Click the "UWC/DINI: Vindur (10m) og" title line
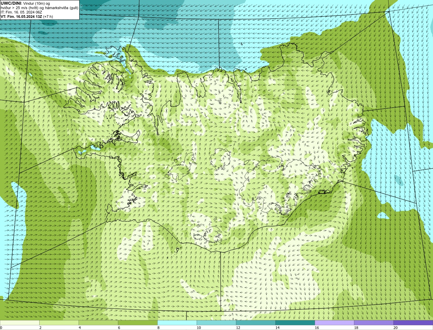Image resolution: width=433 pixels, height=330 pixels. (x=25, y=3)
